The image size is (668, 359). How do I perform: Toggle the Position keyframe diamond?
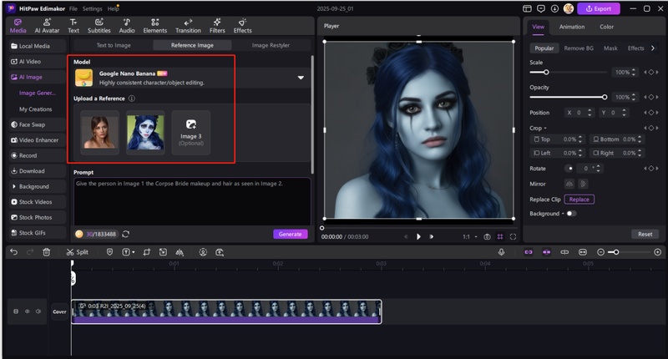pyautogui.click(x=651, y=113)
